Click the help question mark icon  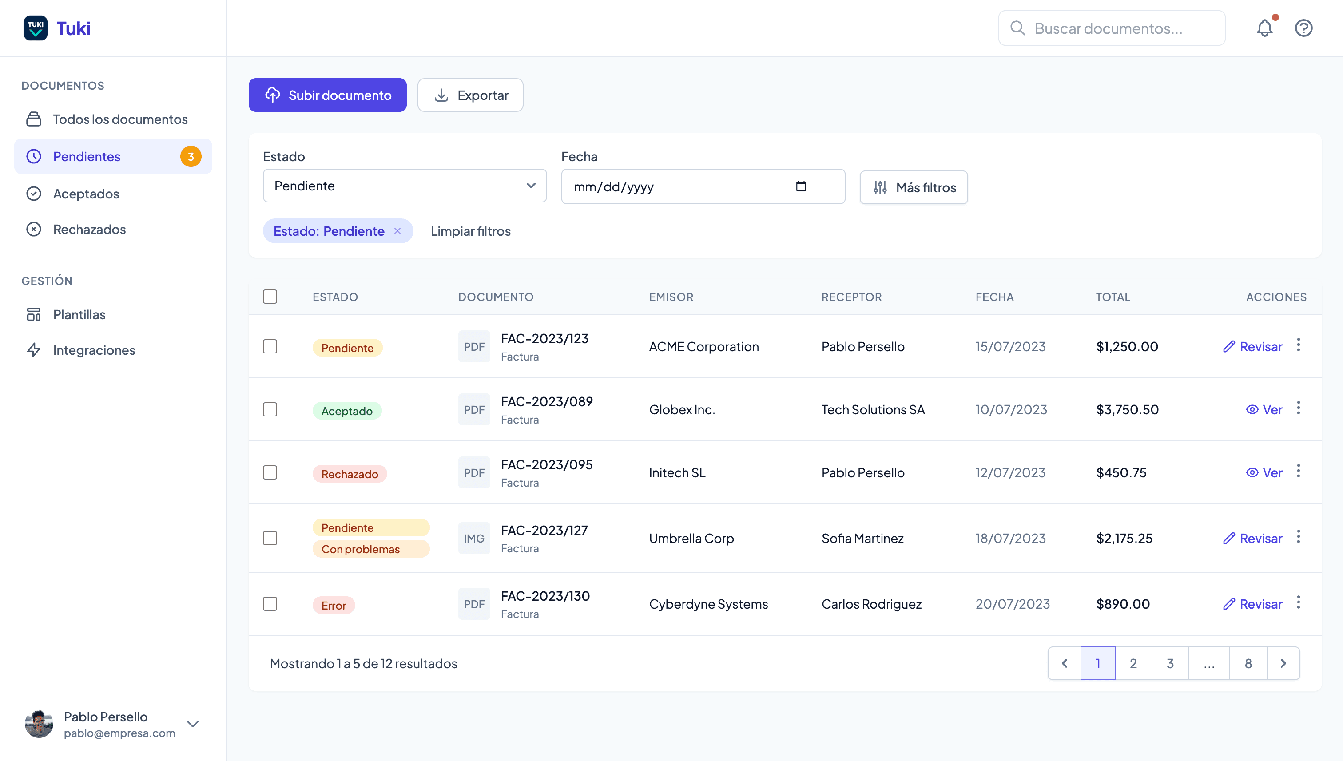coord(1304,28)
